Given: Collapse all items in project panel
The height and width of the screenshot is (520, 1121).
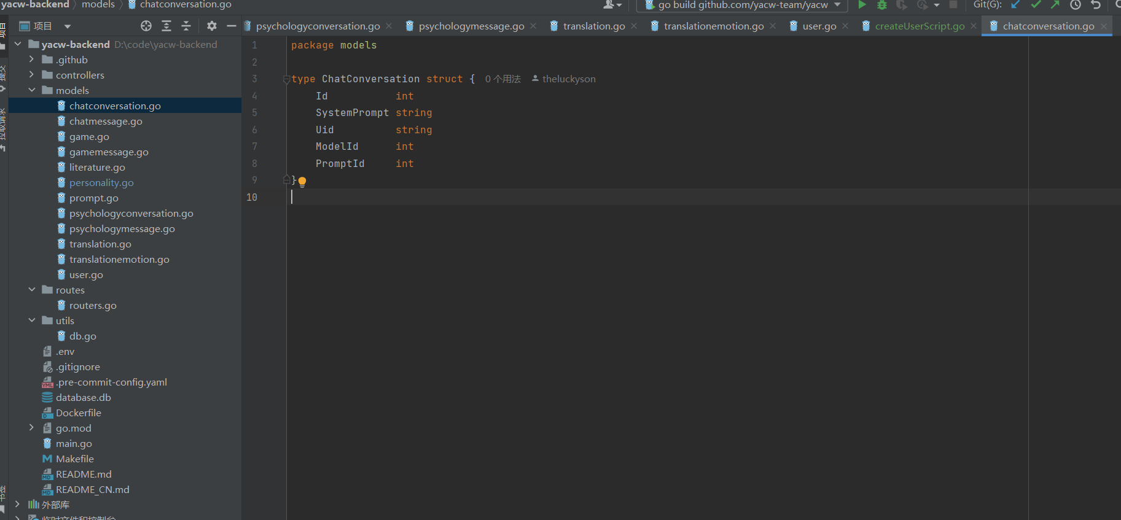Looking at the screenshot, I should click(186, 26).
